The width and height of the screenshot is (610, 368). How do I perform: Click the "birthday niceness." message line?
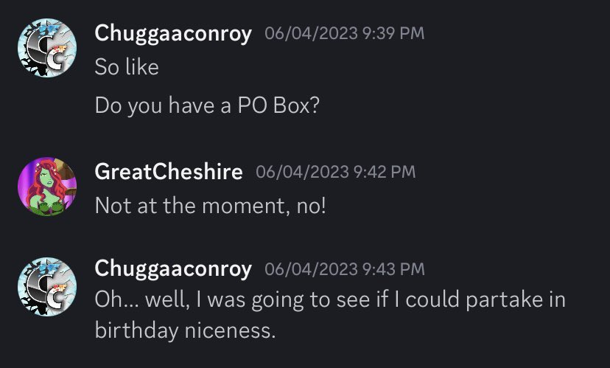pos(185,331)
